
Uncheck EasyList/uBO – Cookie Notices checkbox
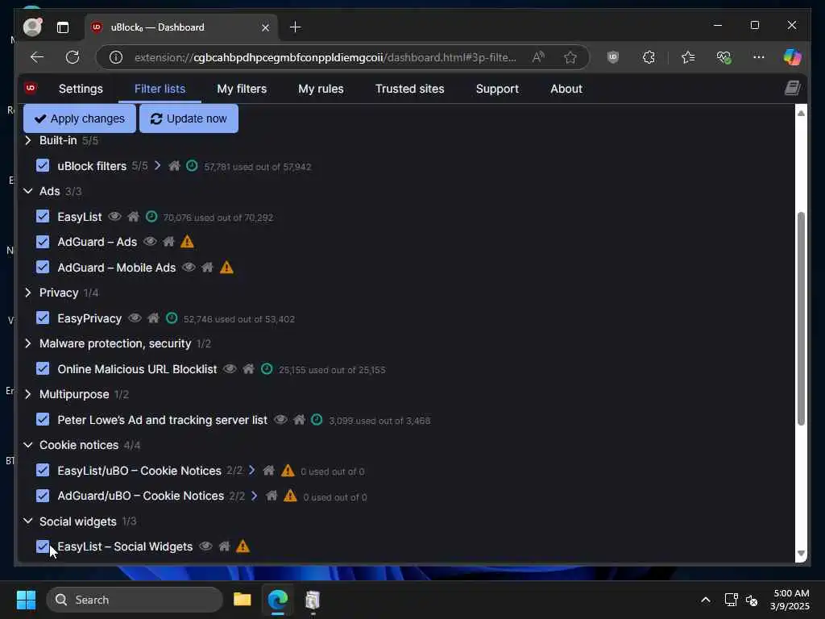(x=43, y=470)
